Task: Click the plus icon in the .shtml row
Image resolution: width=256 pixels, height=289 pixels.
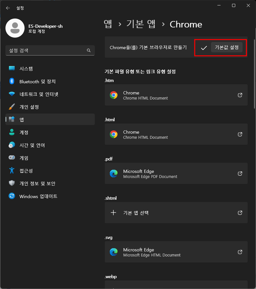Action: tap(113, 212)
